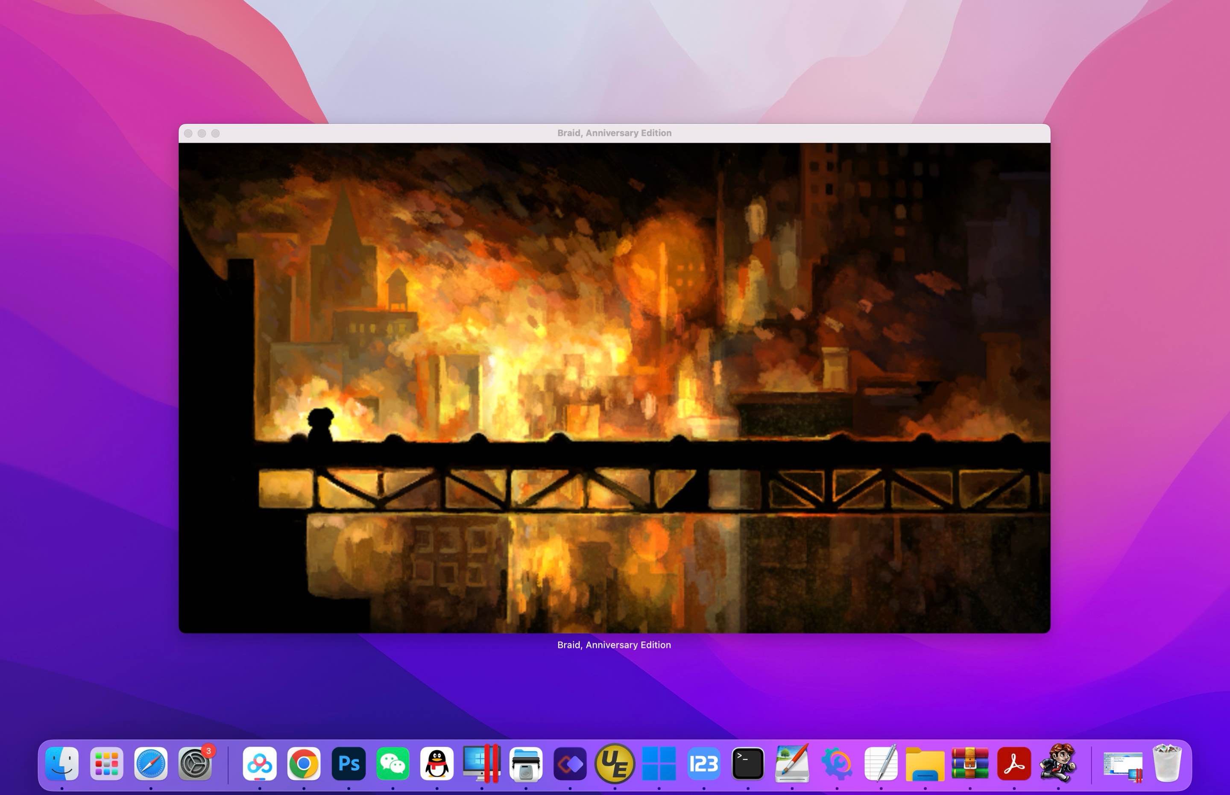Image resolution: width=1230 pixels, height=795 pixels.
Task: Open the WinRAR archive icon
Action: (970, 763)
